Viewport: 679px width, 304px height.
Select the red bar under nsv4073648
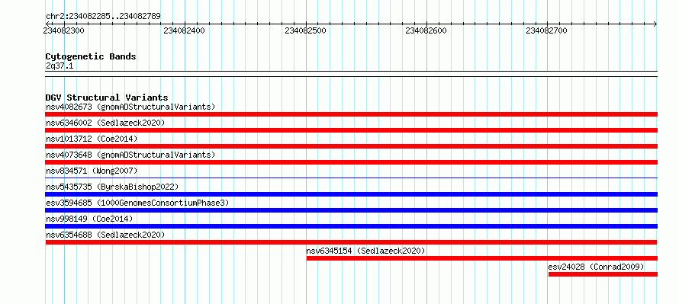[x=351, y=162]
